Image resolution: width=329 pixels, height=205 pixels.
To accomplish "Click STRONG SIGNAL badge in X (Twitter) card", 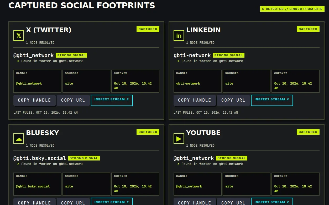I will point(71,55).
